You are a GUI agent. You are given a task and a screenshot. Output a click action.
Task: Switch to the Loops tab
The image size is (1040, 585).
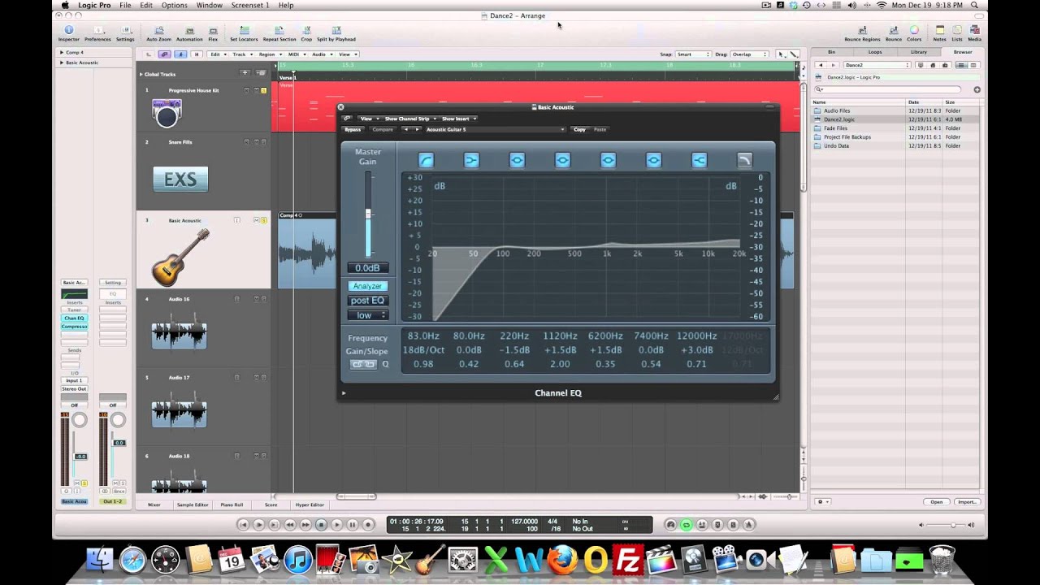click(875, 52)
